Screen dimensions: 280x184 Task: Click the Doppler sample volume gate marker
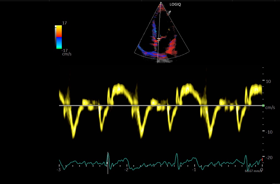pos(159,40)
